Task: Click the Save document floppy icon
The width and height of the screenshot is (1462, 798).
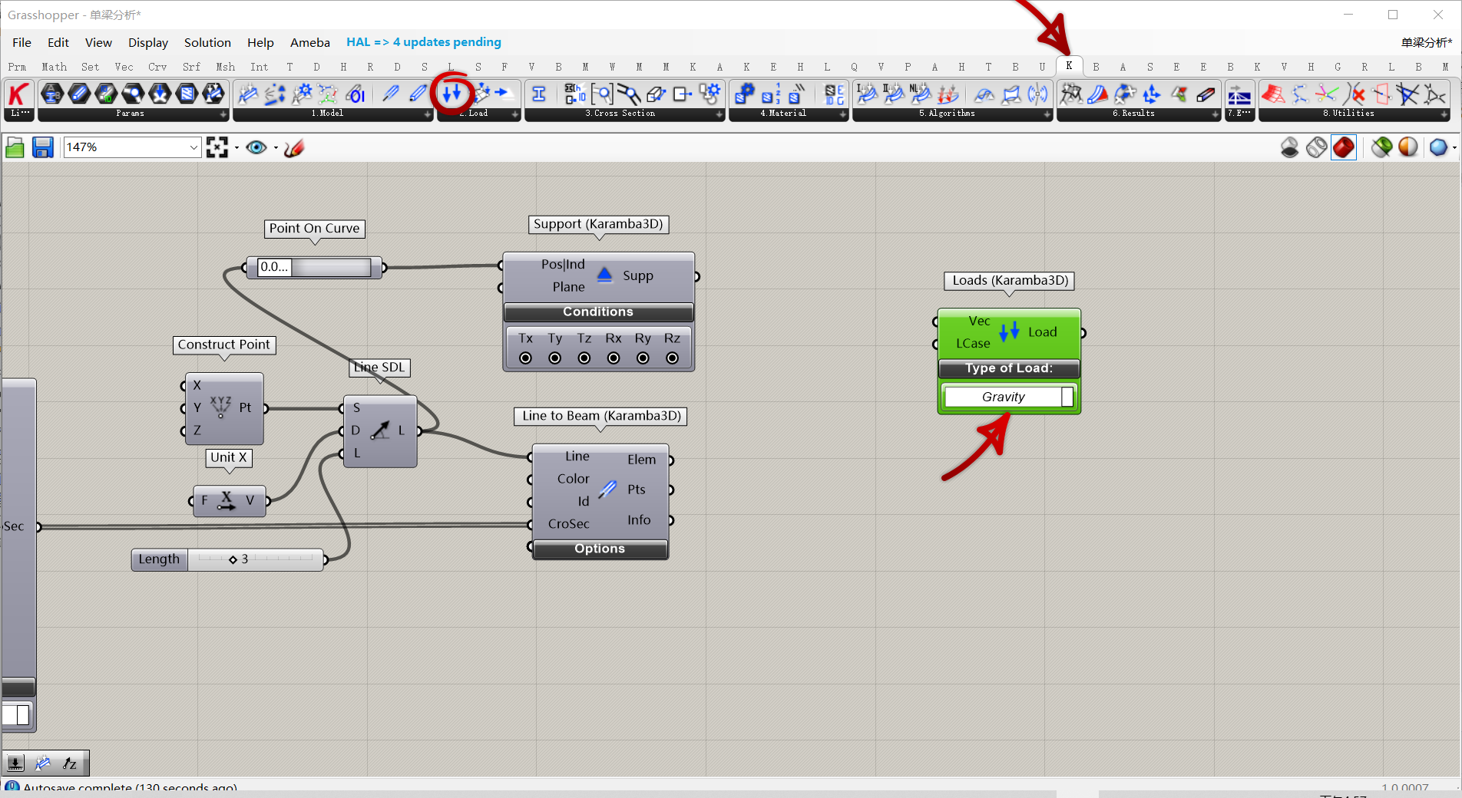Action: pos(43,147)
